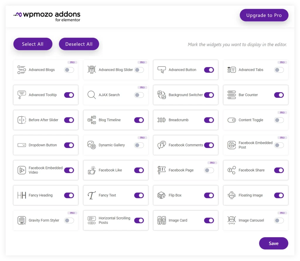Turn off the Dropdown Button toggle
300x261 pixels.
[69, 145]
